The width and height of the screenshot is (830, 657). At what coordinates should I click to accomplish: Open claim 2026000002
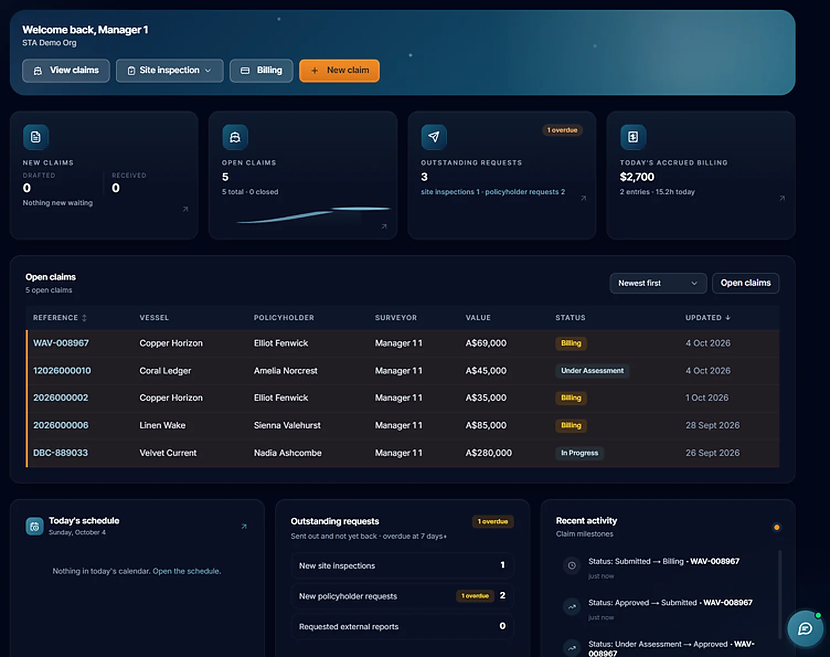coord(60,398)
